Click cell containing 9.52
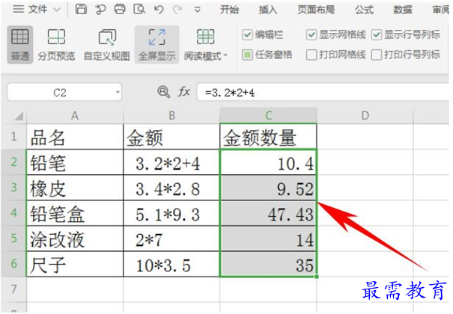This screenshot has height=314, width=453. pos(268,188)
